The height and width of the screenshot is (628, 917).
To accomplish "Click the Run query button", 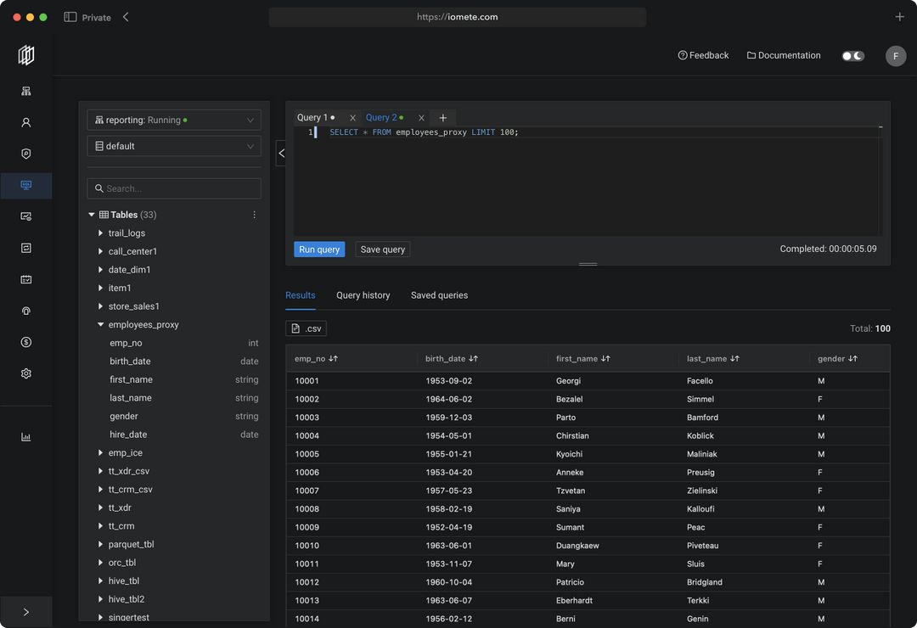I will pos(318,249).
